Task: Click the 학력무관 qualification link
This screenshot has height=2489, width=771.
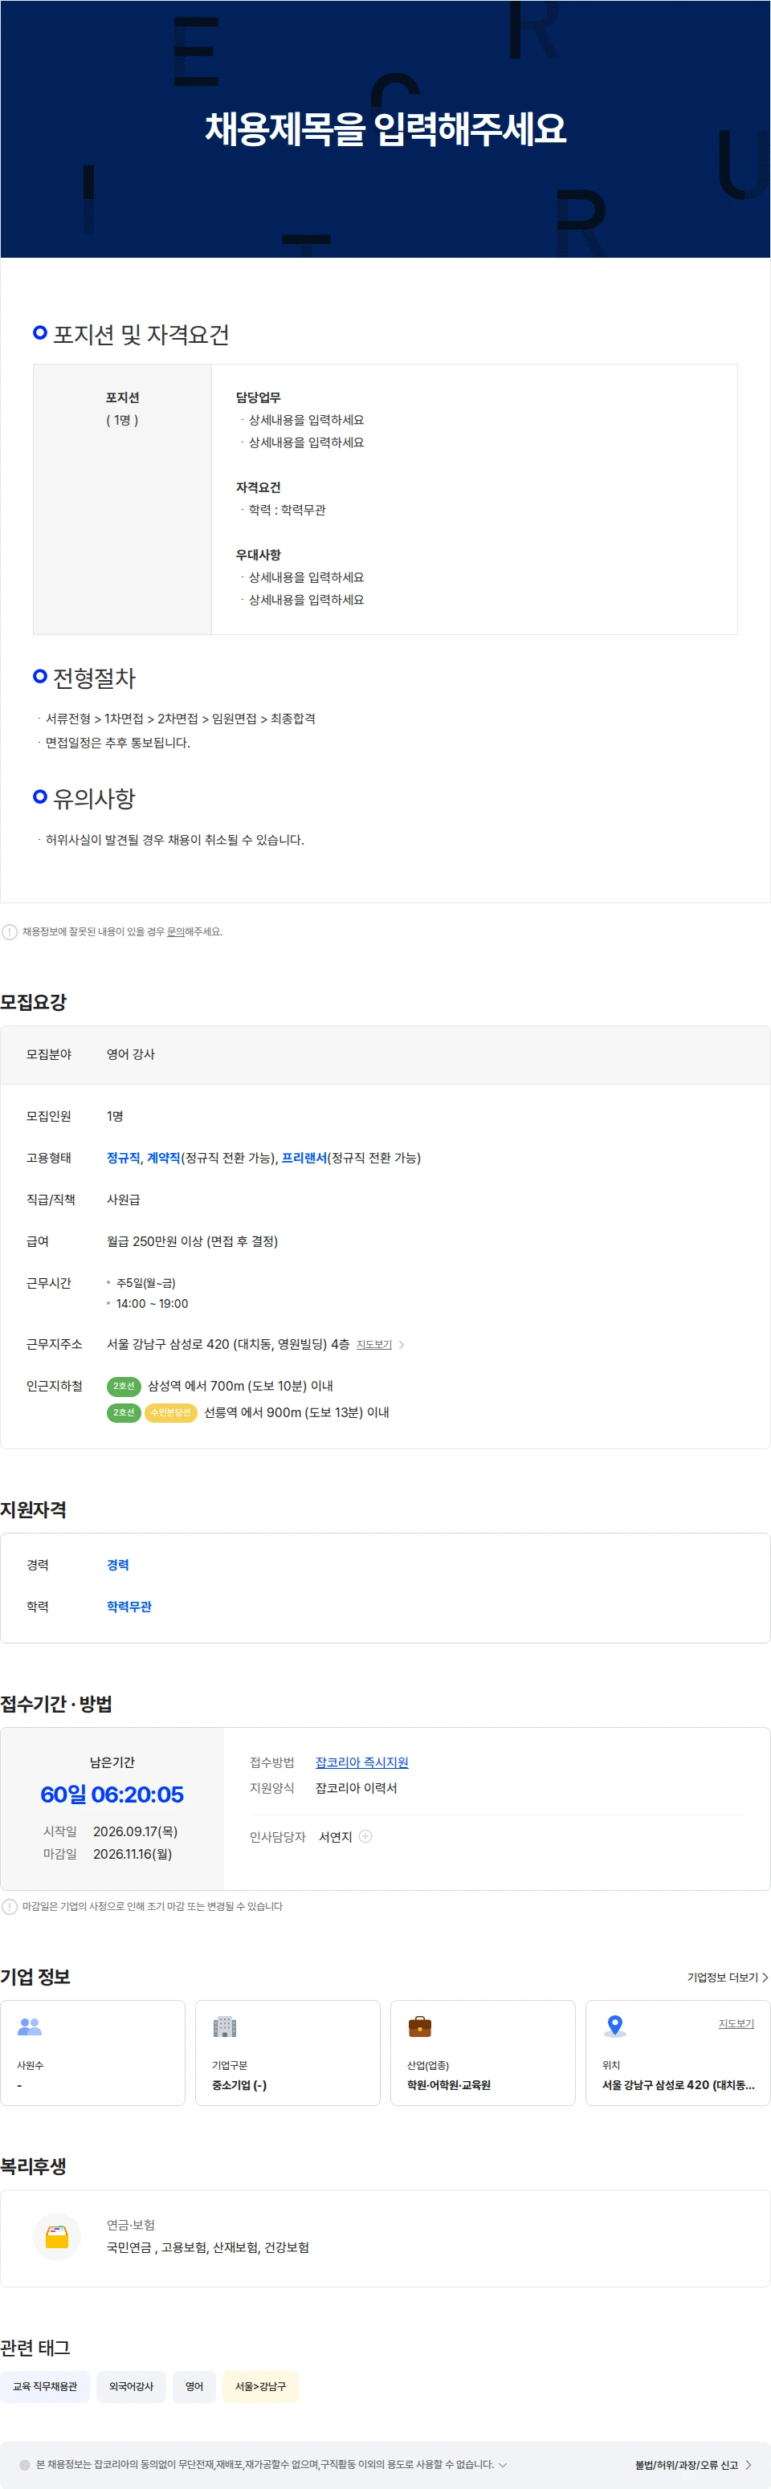Action: tap(128, 1606)
